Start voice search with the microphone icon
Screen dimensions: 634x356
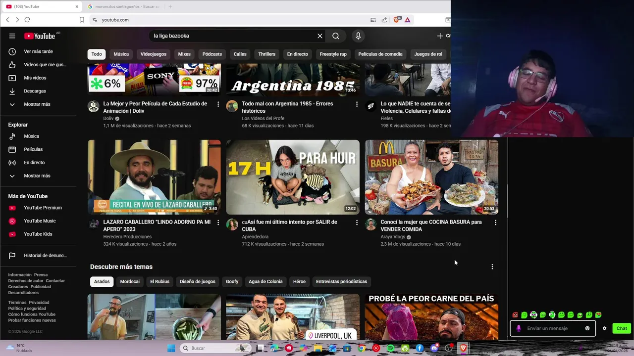pos(358,36)
